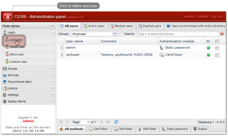Go to the first page
Screen dimensions: 228x136
coord(61,122)
